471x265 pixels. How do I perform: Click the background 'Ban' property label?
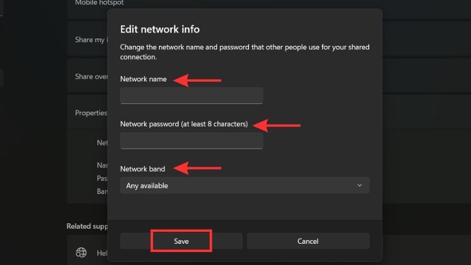[101, 191]
